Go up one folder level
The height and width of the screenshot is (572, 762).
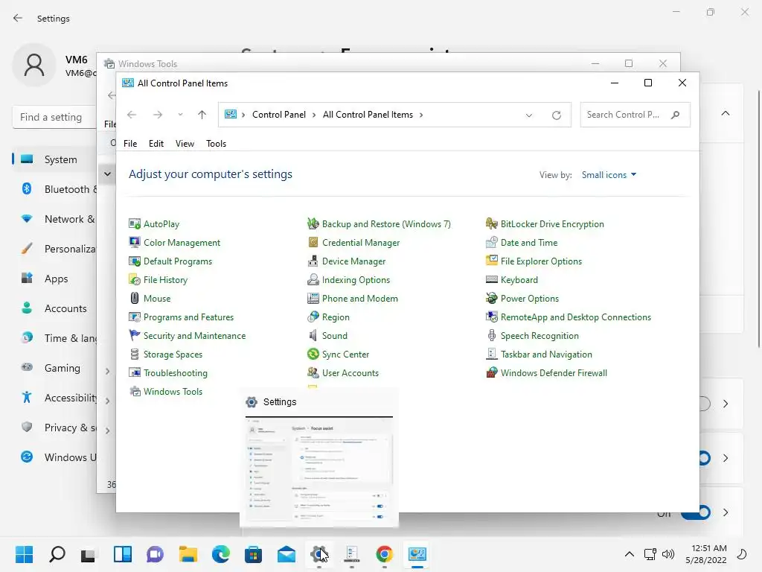pyautogui.click(x=202, y=115)
